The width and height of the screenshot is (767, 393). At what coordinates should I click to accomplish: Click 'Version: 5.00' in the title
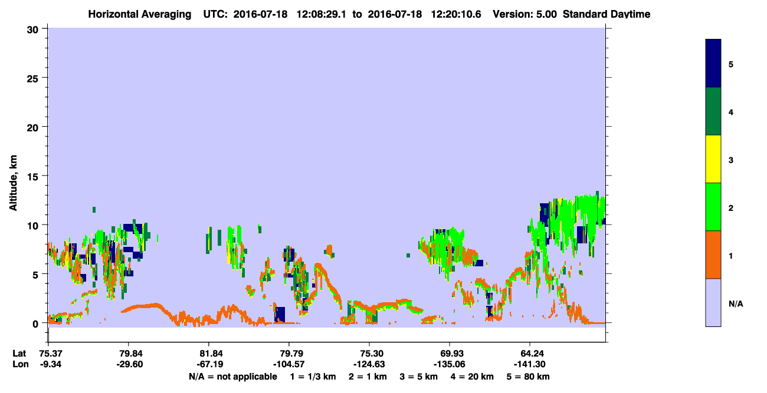[526, 14]
